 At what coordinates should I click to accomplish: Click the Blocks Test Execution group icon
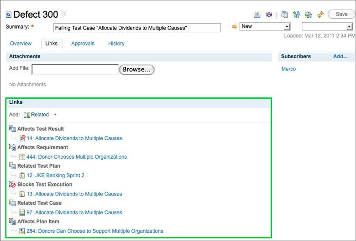(12, 185)
